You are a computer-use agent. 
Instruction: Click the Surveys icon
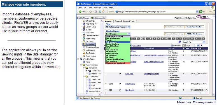pyautogui.click(x=84, y=30)
